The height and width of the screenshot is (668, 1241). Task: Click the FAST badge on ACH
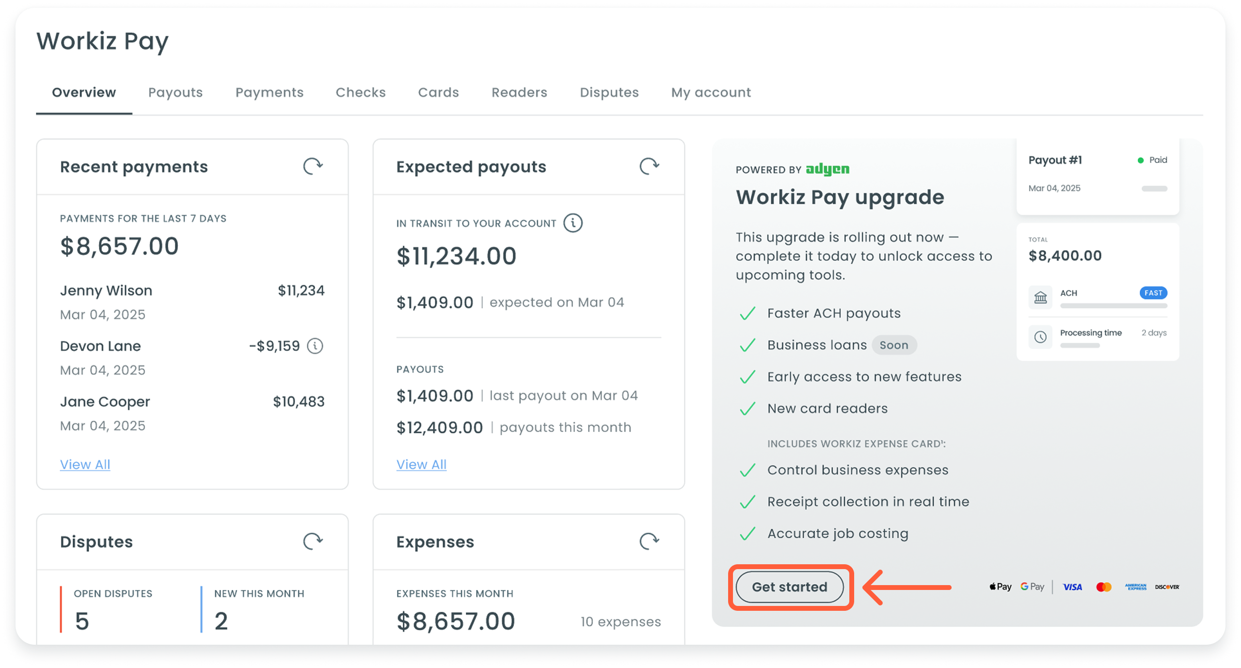tap(1153, 293)
